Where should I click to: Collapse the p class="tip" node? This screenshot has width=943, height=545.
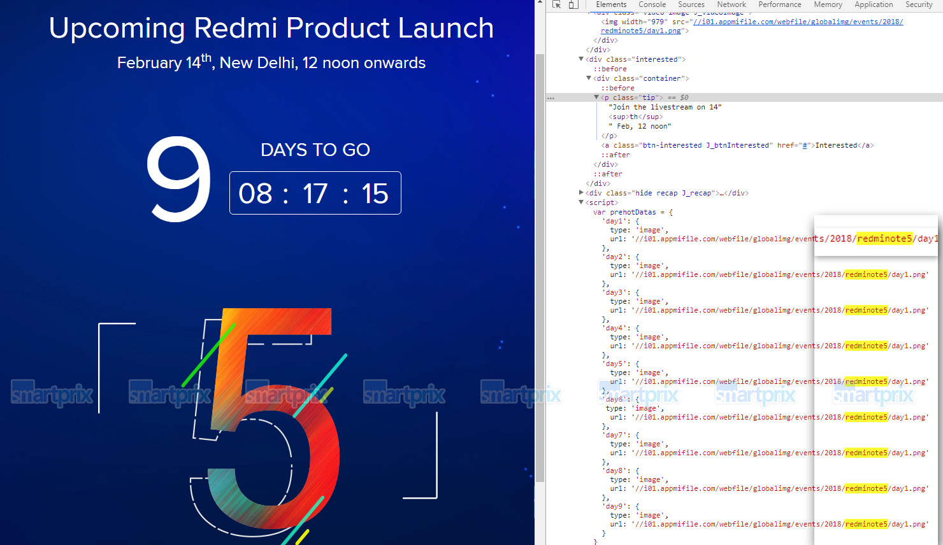coord(596,97)
